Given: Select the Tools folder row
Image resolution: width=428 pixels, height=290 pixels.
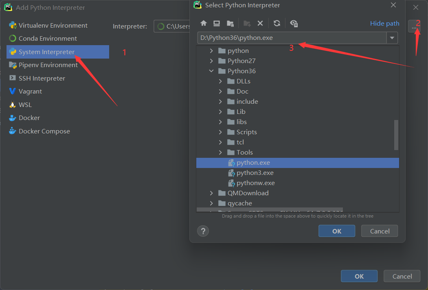Looking at the screenshot, I should pos(298,153).
